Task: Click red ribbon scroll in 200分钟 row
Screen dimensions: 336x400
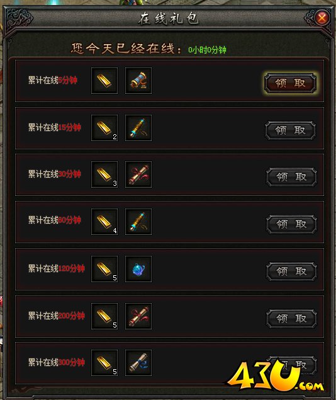Action: pyautogui.click(x=138, y=316)
